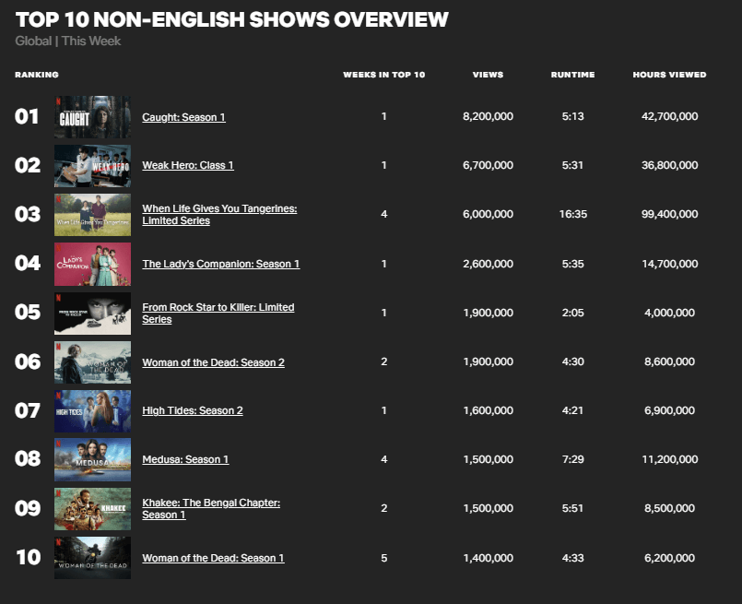Open From Rock Star to Killer link
742x604 pixels.
click(218, 314)
